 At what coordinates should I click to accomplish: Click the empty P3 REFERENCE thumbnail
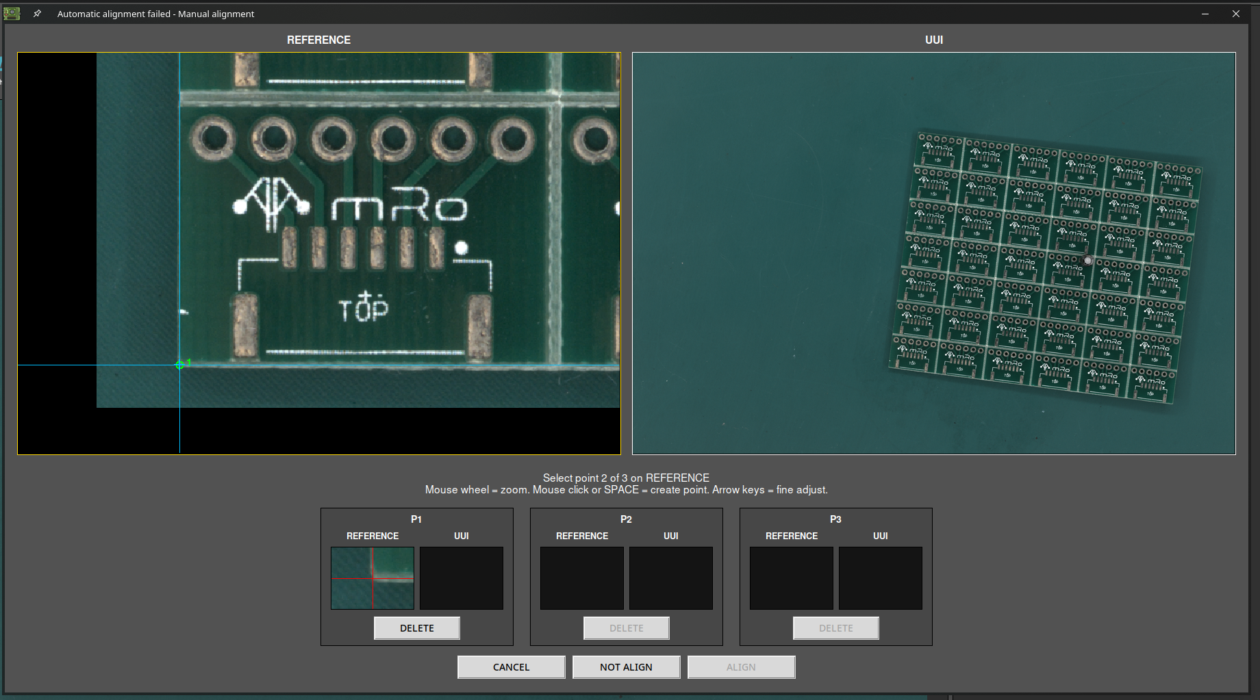pos(792,578)
